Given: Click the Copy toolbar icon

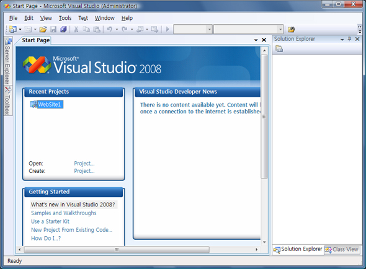Looking at the screenshot, I should pos(86,29).
